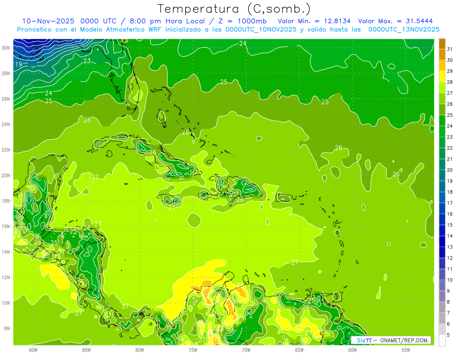Click the "16N" latitude axis label
This screenshot has width=460, height=355.
7,226
